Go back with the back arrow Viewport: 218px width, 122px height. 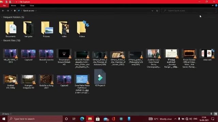pos(3,11)
